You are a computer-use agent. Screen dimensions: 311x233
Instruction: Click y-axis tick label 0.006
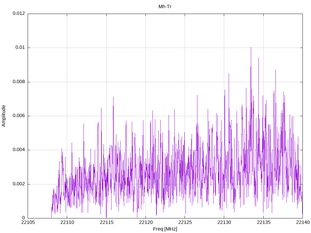19,116
